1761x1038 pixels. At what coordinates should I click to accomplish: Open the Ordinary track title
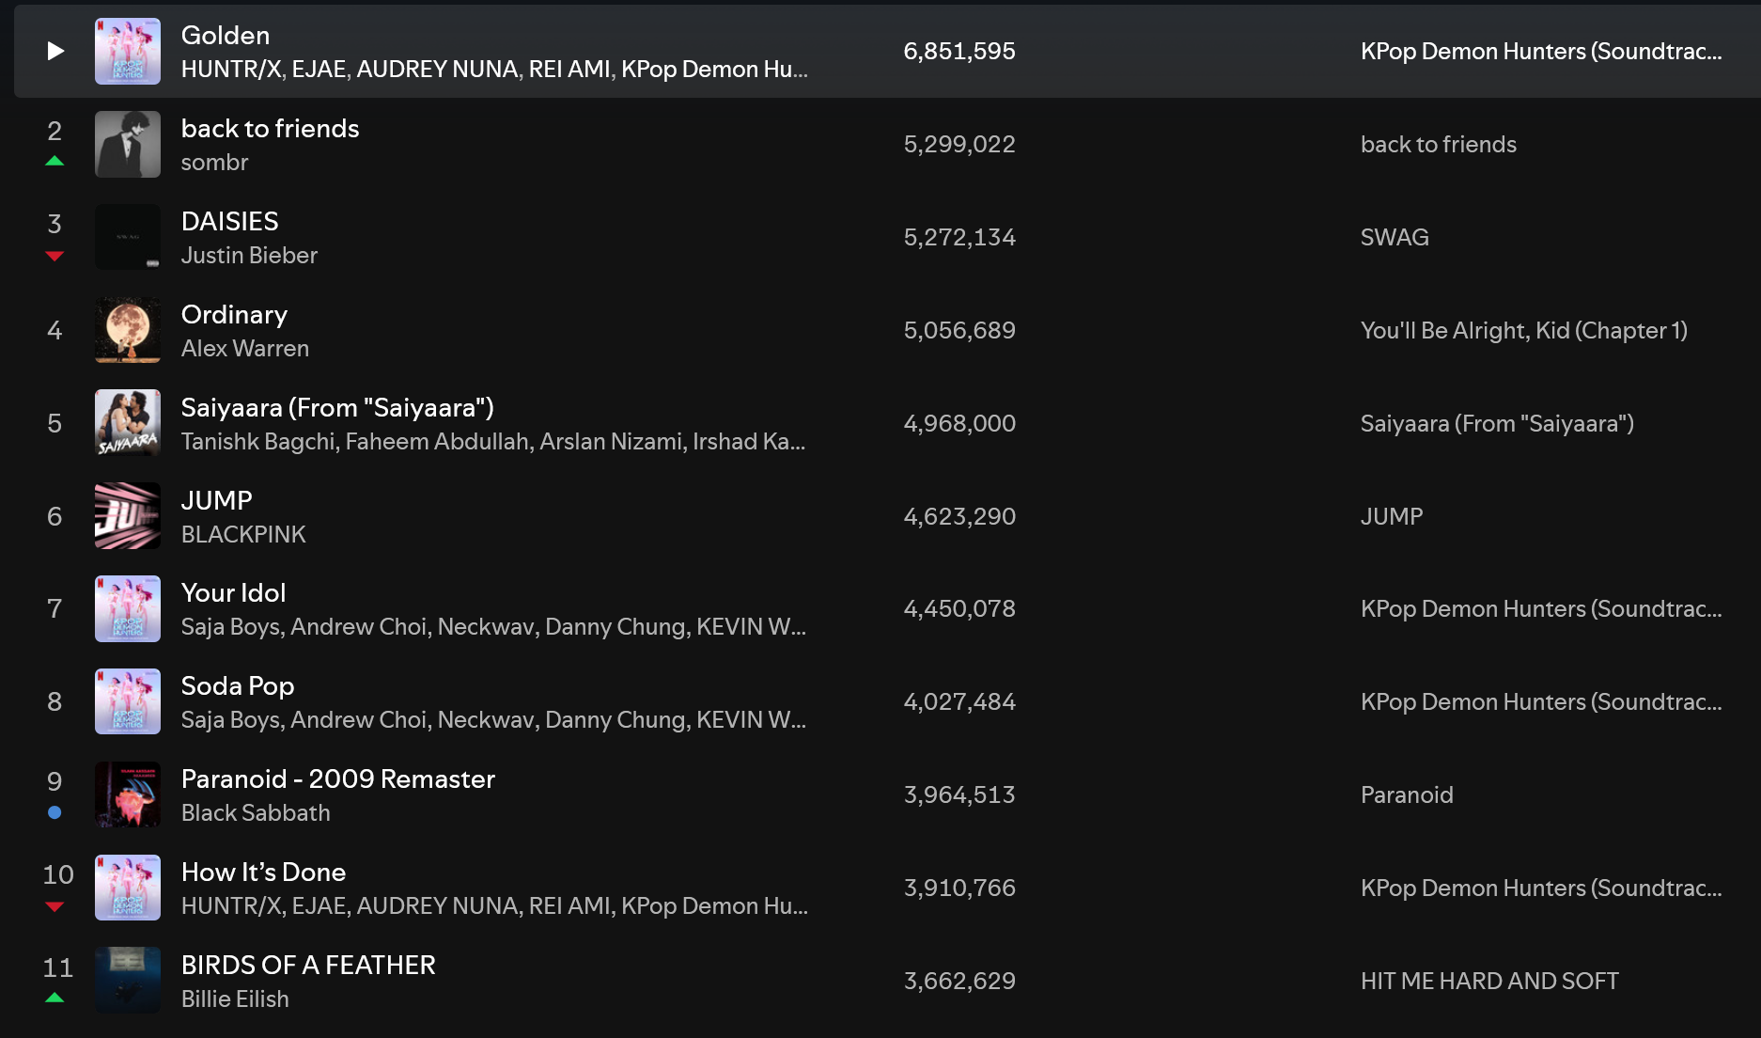(234, 314)
